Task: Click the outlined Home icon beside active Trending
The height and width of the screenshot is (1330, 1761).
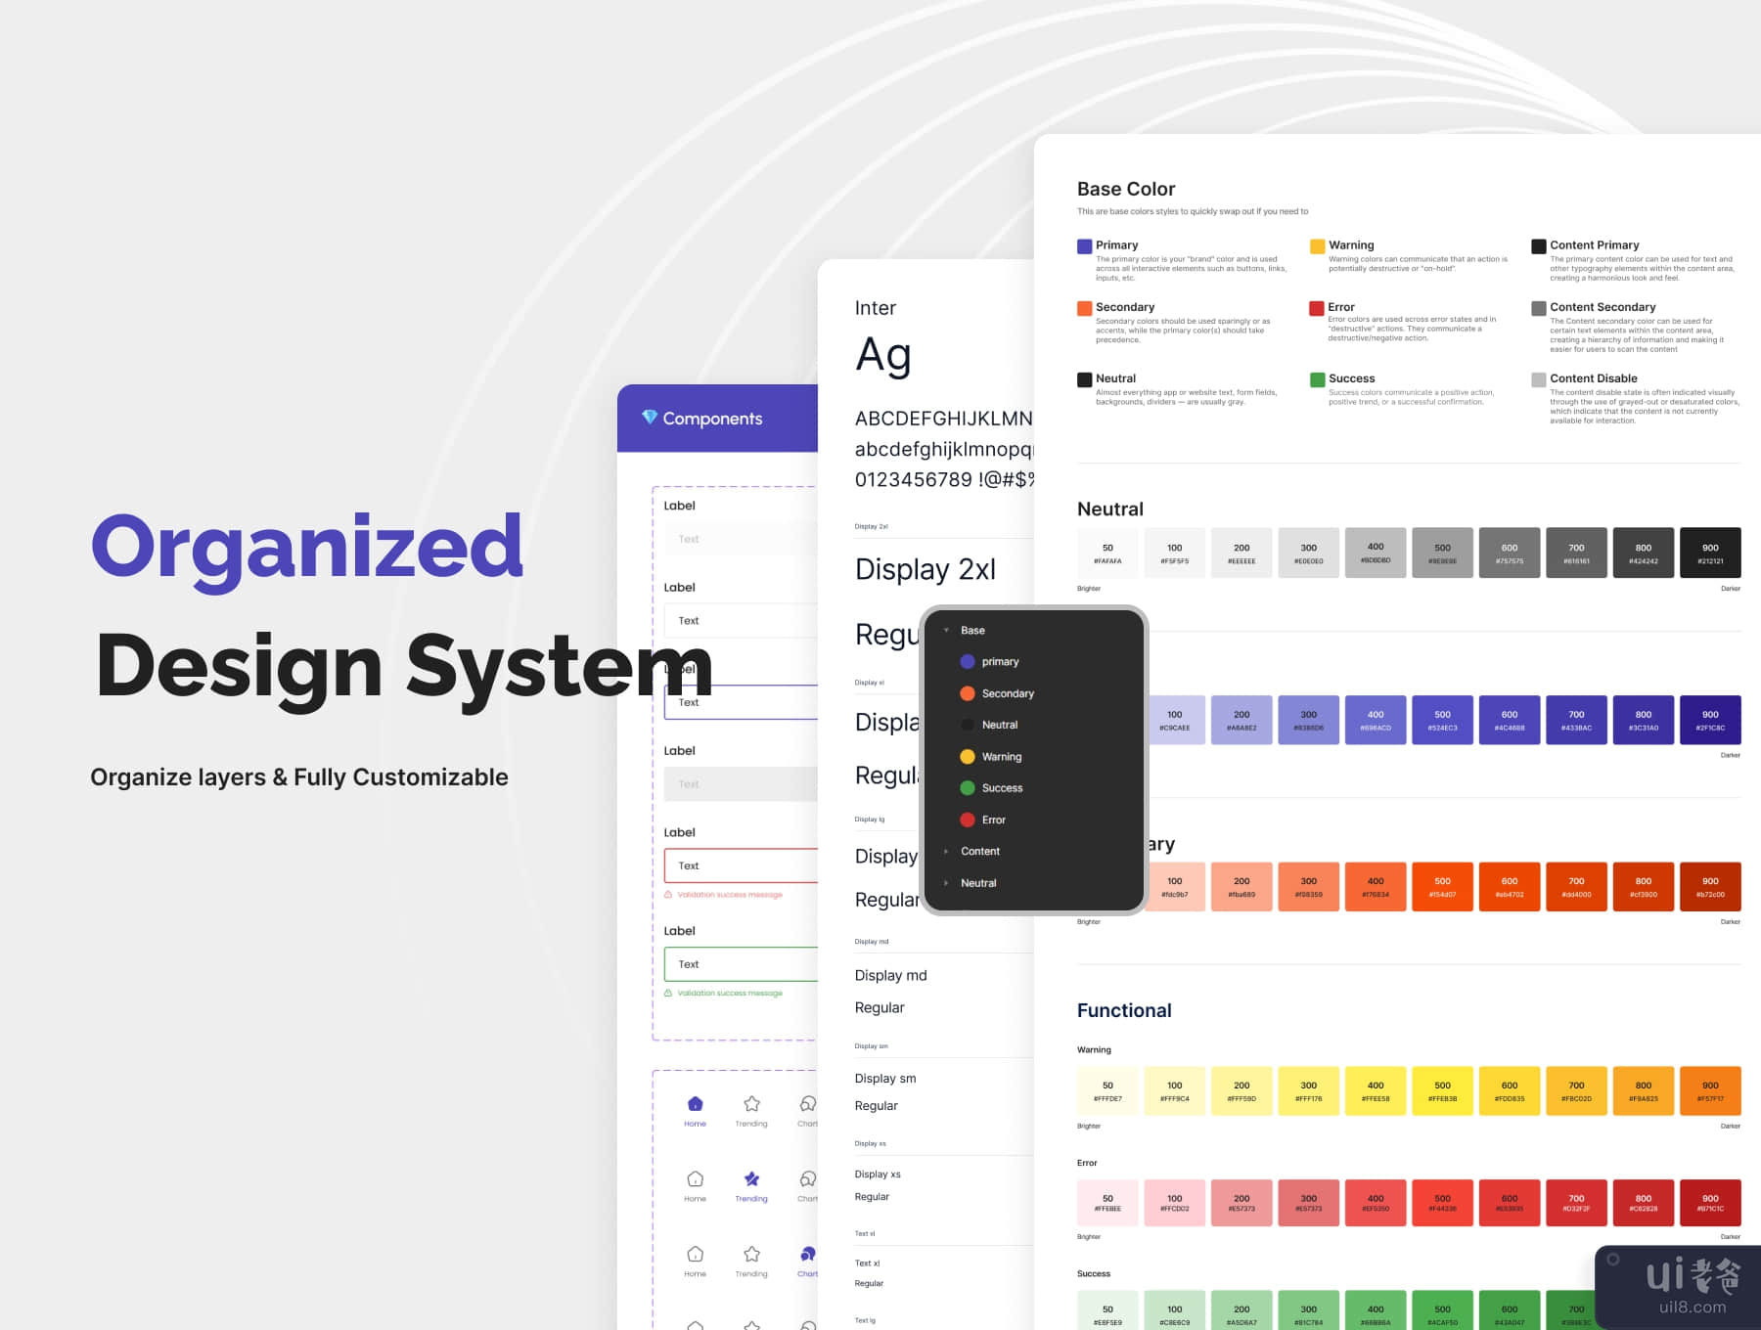Action: click(x=695, y=1179)
